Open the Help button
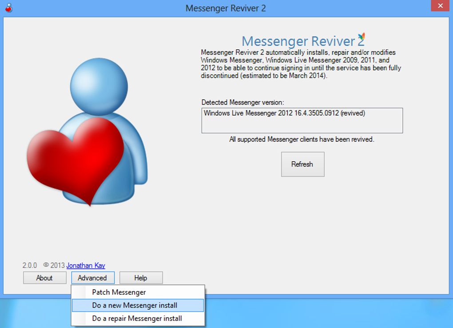 tap(141, 278)
